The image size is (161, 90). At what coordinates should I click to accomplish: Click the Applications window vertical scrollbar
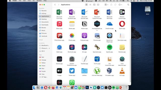(130, 60)
